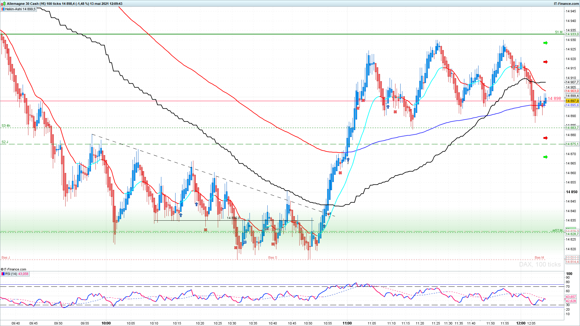Click the S1 M pivot label

tap(559, 32)
